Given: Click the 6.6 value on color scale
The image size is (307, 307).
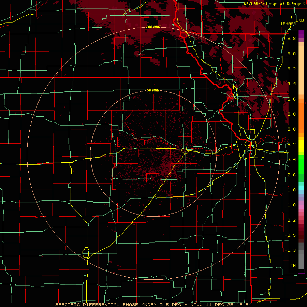Looking at the screenshot, I should pyautogui.click(x=292, y=99).
